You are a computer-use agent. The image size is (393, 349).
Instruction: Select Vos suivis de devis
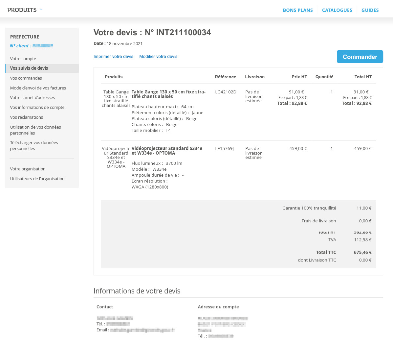click(42, 68)
